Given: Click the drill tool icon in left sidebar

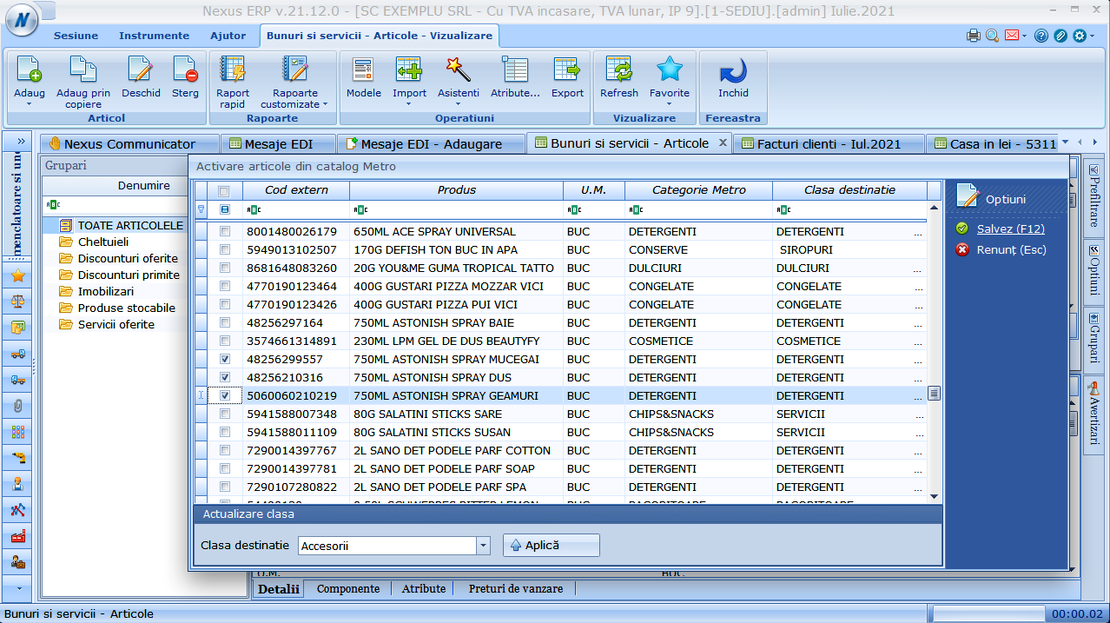Looking at the screenshot, I should click(x=17, y=458).
